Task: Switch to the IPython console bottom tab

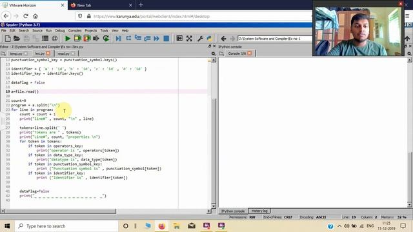Action: click(233, 211)
